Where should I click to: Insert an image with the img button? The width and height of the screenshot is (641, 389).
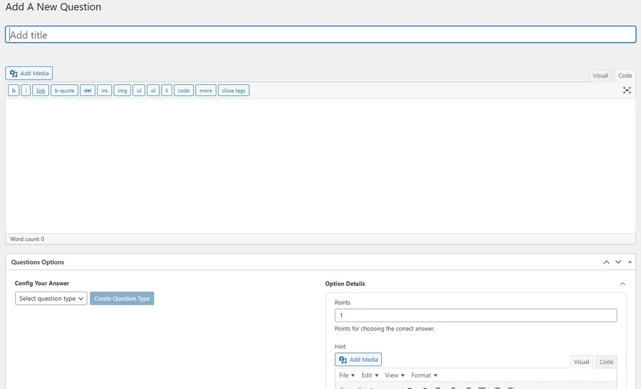123,90
